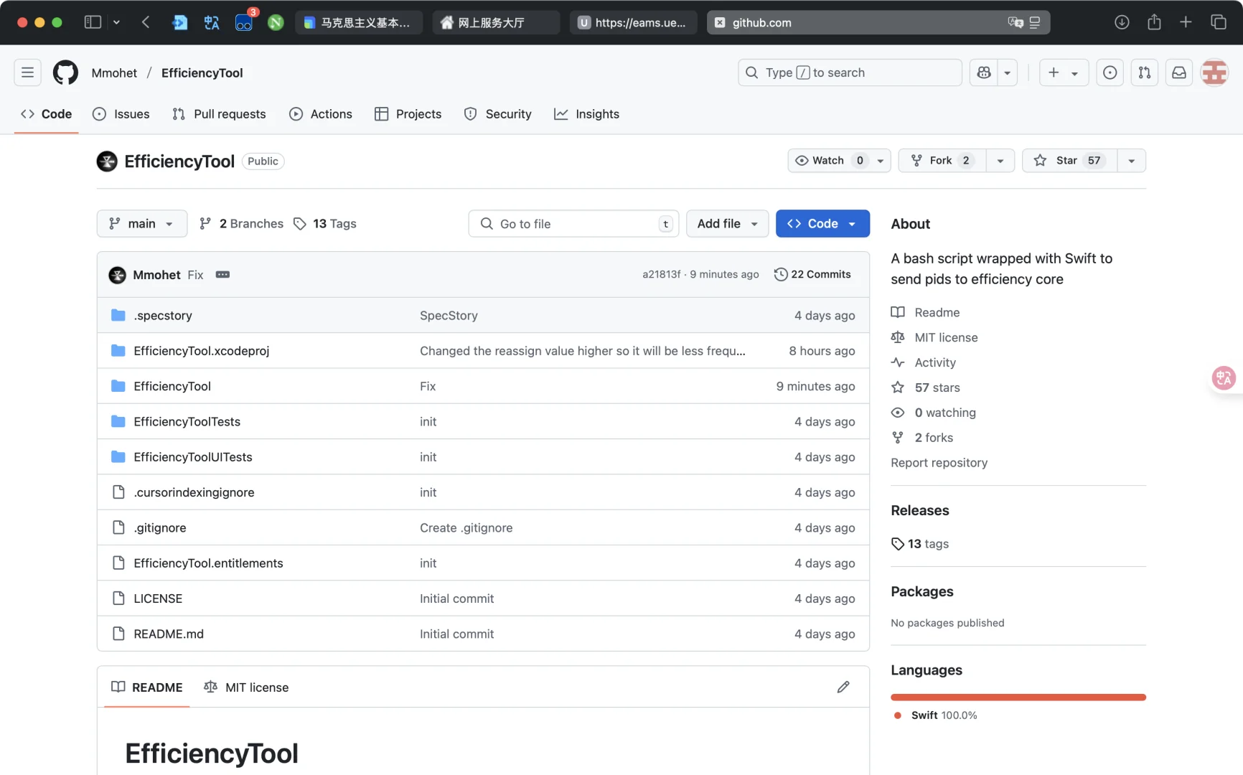Open a new Safari tab with plus icon
This screenshot has height=775, width=1243.
click(1186, 22)
